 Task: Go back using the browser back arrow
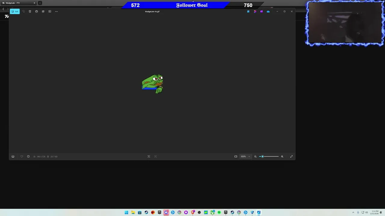coord(3,9)
